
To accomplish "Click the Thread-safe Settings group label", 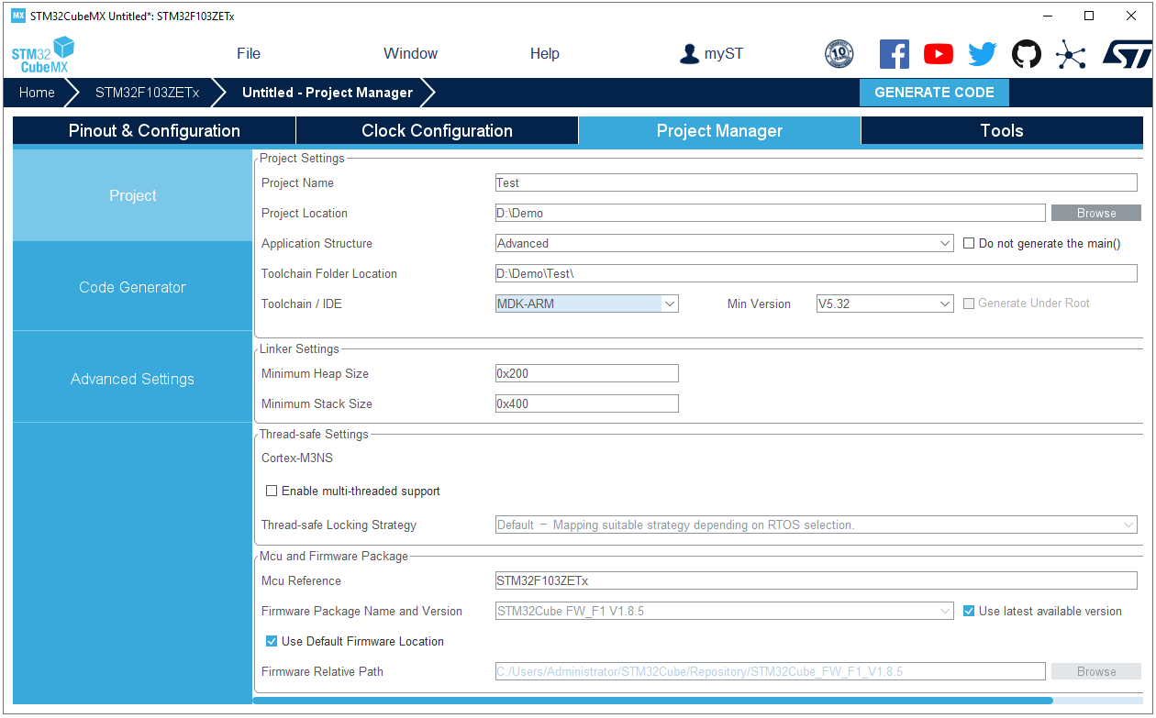I will point(314,434).
